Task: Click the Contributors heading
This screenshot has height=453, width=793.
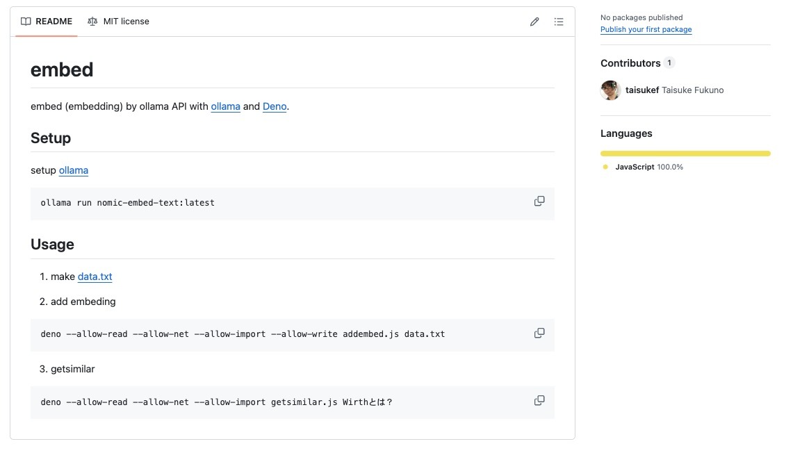Action: [x=630, y=63]
